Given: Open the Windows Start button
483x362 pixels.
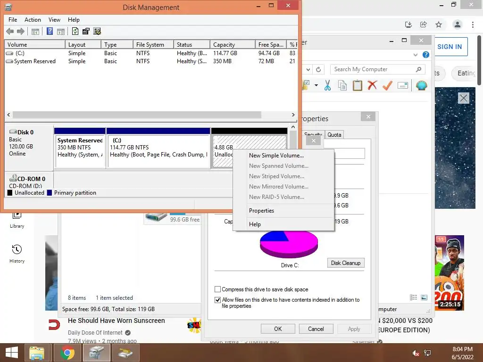Looking at the screenshot, I should tap(12, 353).
